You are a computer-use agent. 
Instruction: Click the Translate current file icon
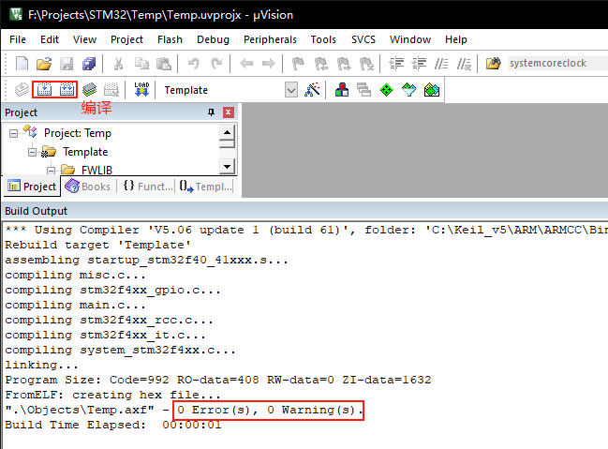coord(22,90)
